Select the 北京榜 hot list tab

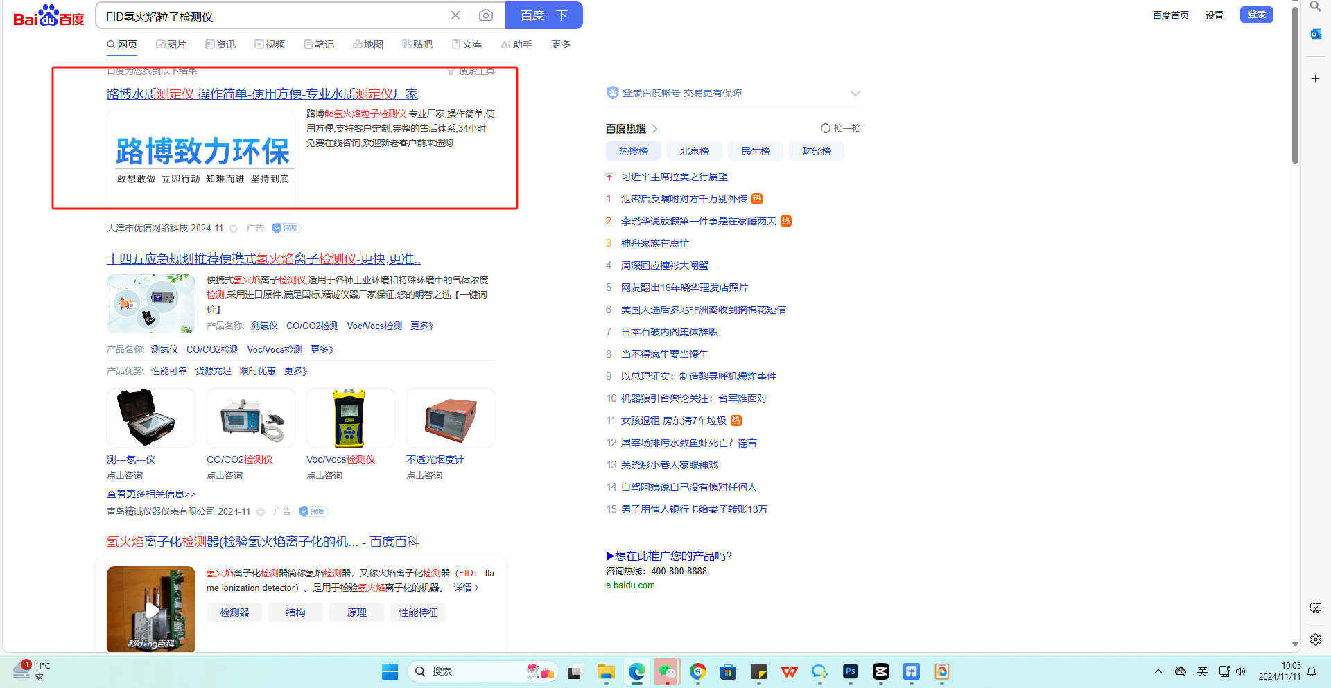point(694,151)
